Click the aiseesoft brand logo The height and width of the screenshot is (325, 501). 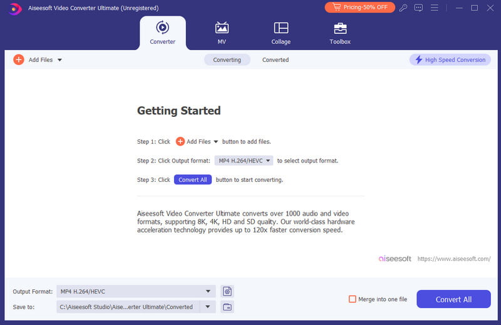click(x=395, y=259)
